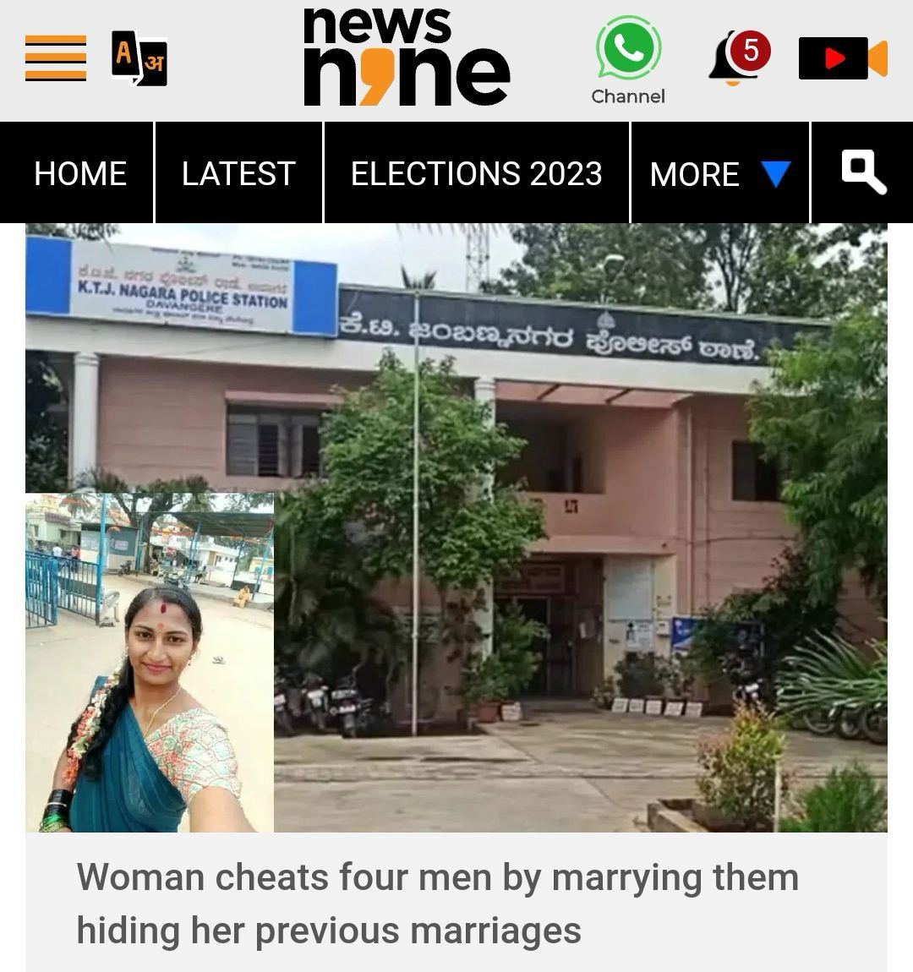The width and height of the screenshot is (913, 972).
Task: Go to News9 homepage logo
Action: click(407, 57)
